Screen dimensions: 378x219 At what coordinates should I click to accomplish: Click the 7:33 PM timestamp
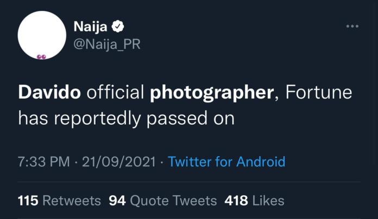pos(42,162)
